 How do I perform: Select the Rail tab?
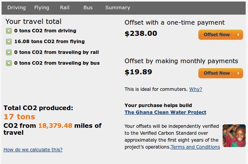(65, 7)
